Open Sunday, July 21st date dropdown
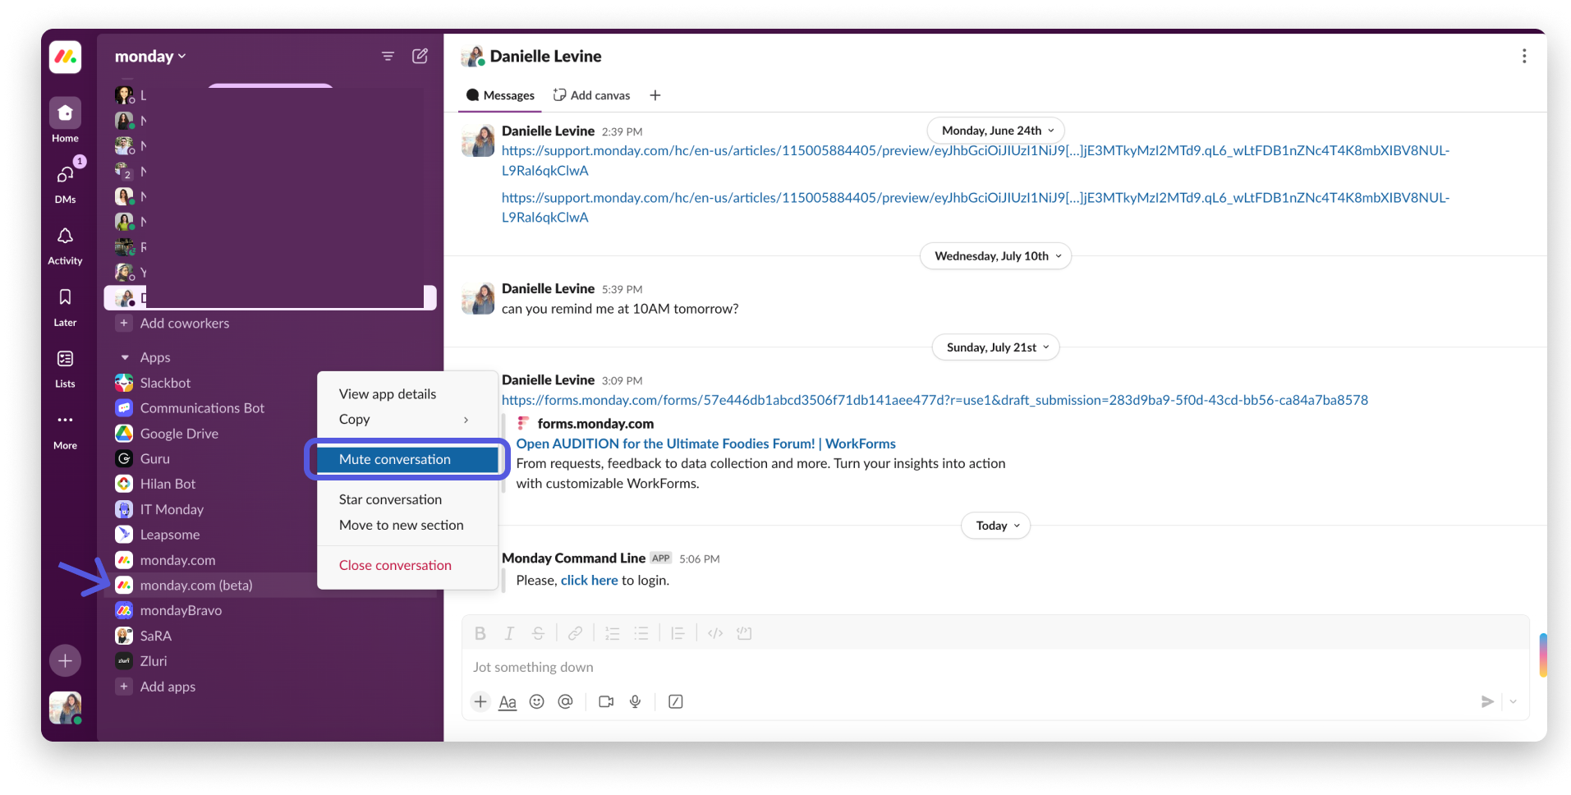The image size is (1571, 795). pos(996,347)
